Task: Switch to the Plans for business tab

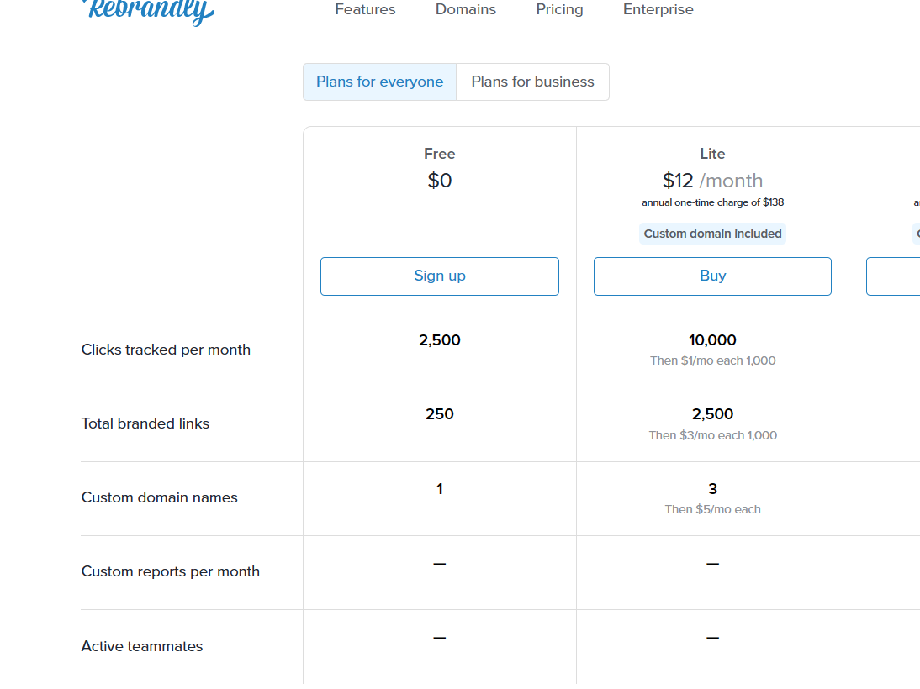Action: 532,82
